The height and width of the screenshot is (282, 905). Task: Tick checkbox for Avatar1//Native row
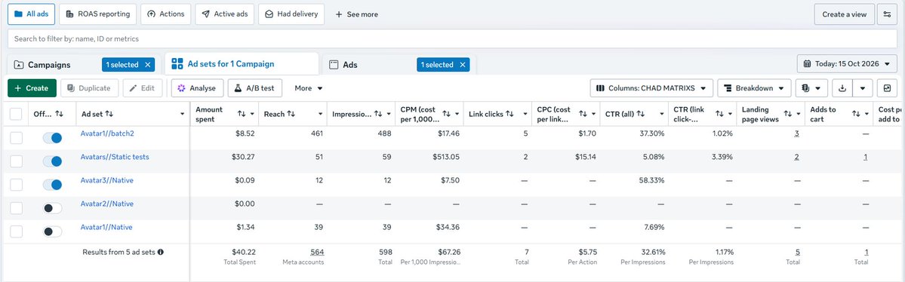(16, 231)
